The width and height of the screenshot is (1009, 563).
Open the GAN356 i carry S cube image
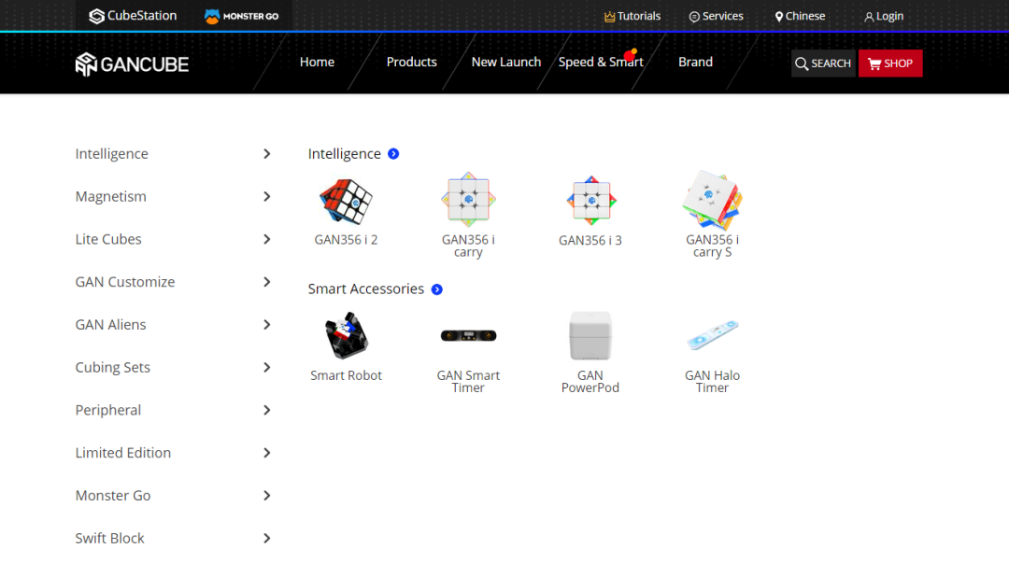[712, 200]
